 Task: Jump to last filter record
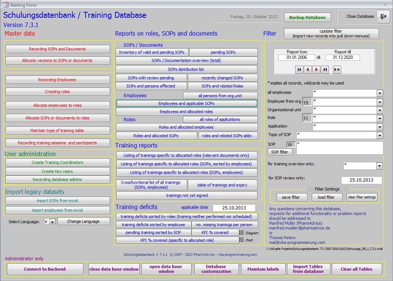point(325,69)
